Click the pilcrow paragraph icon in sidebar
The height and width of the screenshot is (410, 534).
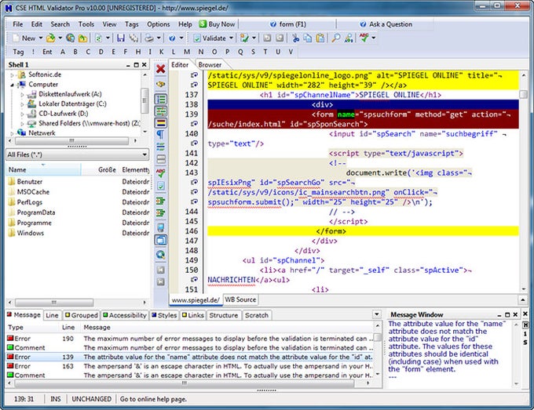pos(161,134)
